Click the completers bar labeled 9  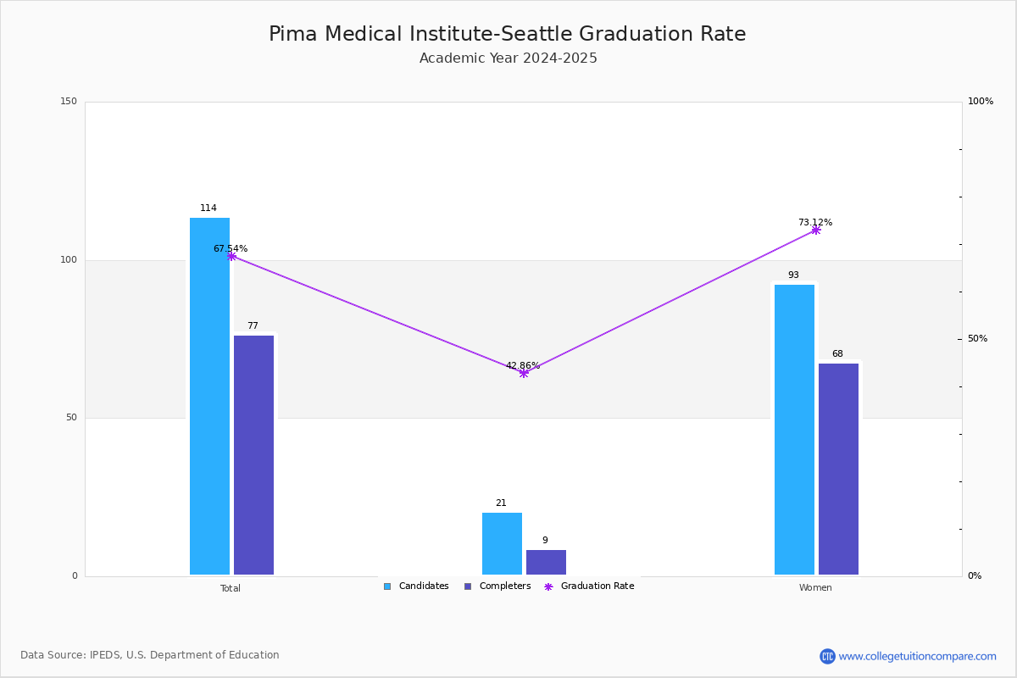(x=546, y=562)
